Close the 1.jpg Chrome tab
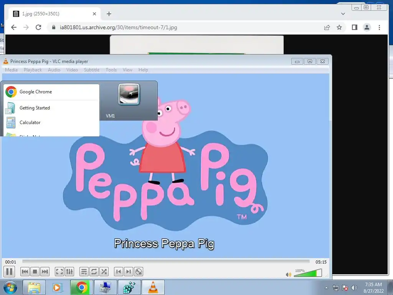This screenshot has height=295, width=393. [94, 14]
